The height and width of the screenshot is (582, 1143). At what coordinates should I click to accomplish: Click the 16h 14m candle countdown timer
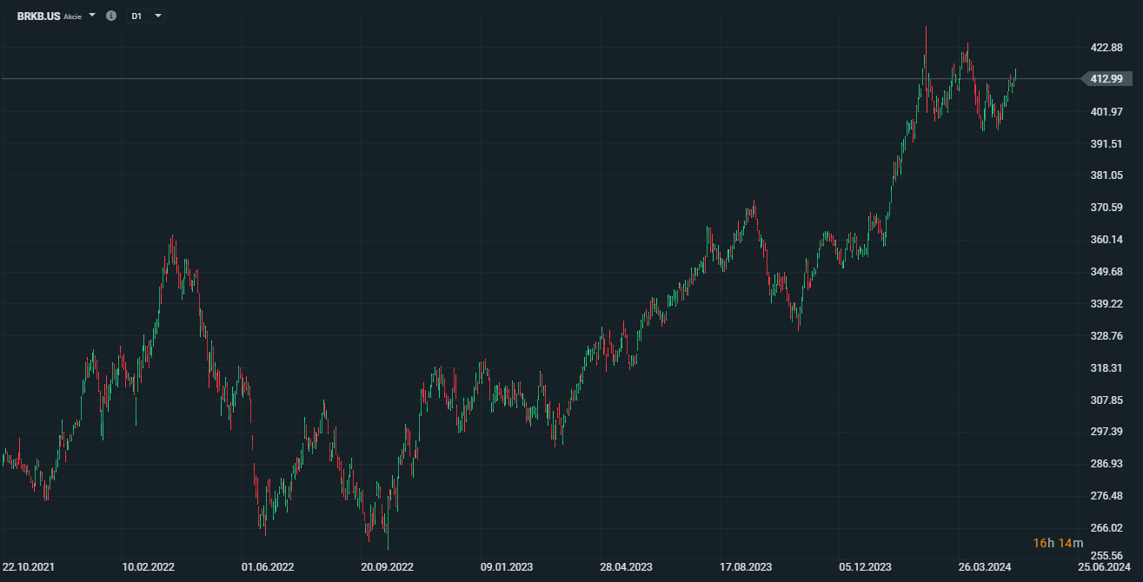pyautogui.click(x=1058, y=543)
